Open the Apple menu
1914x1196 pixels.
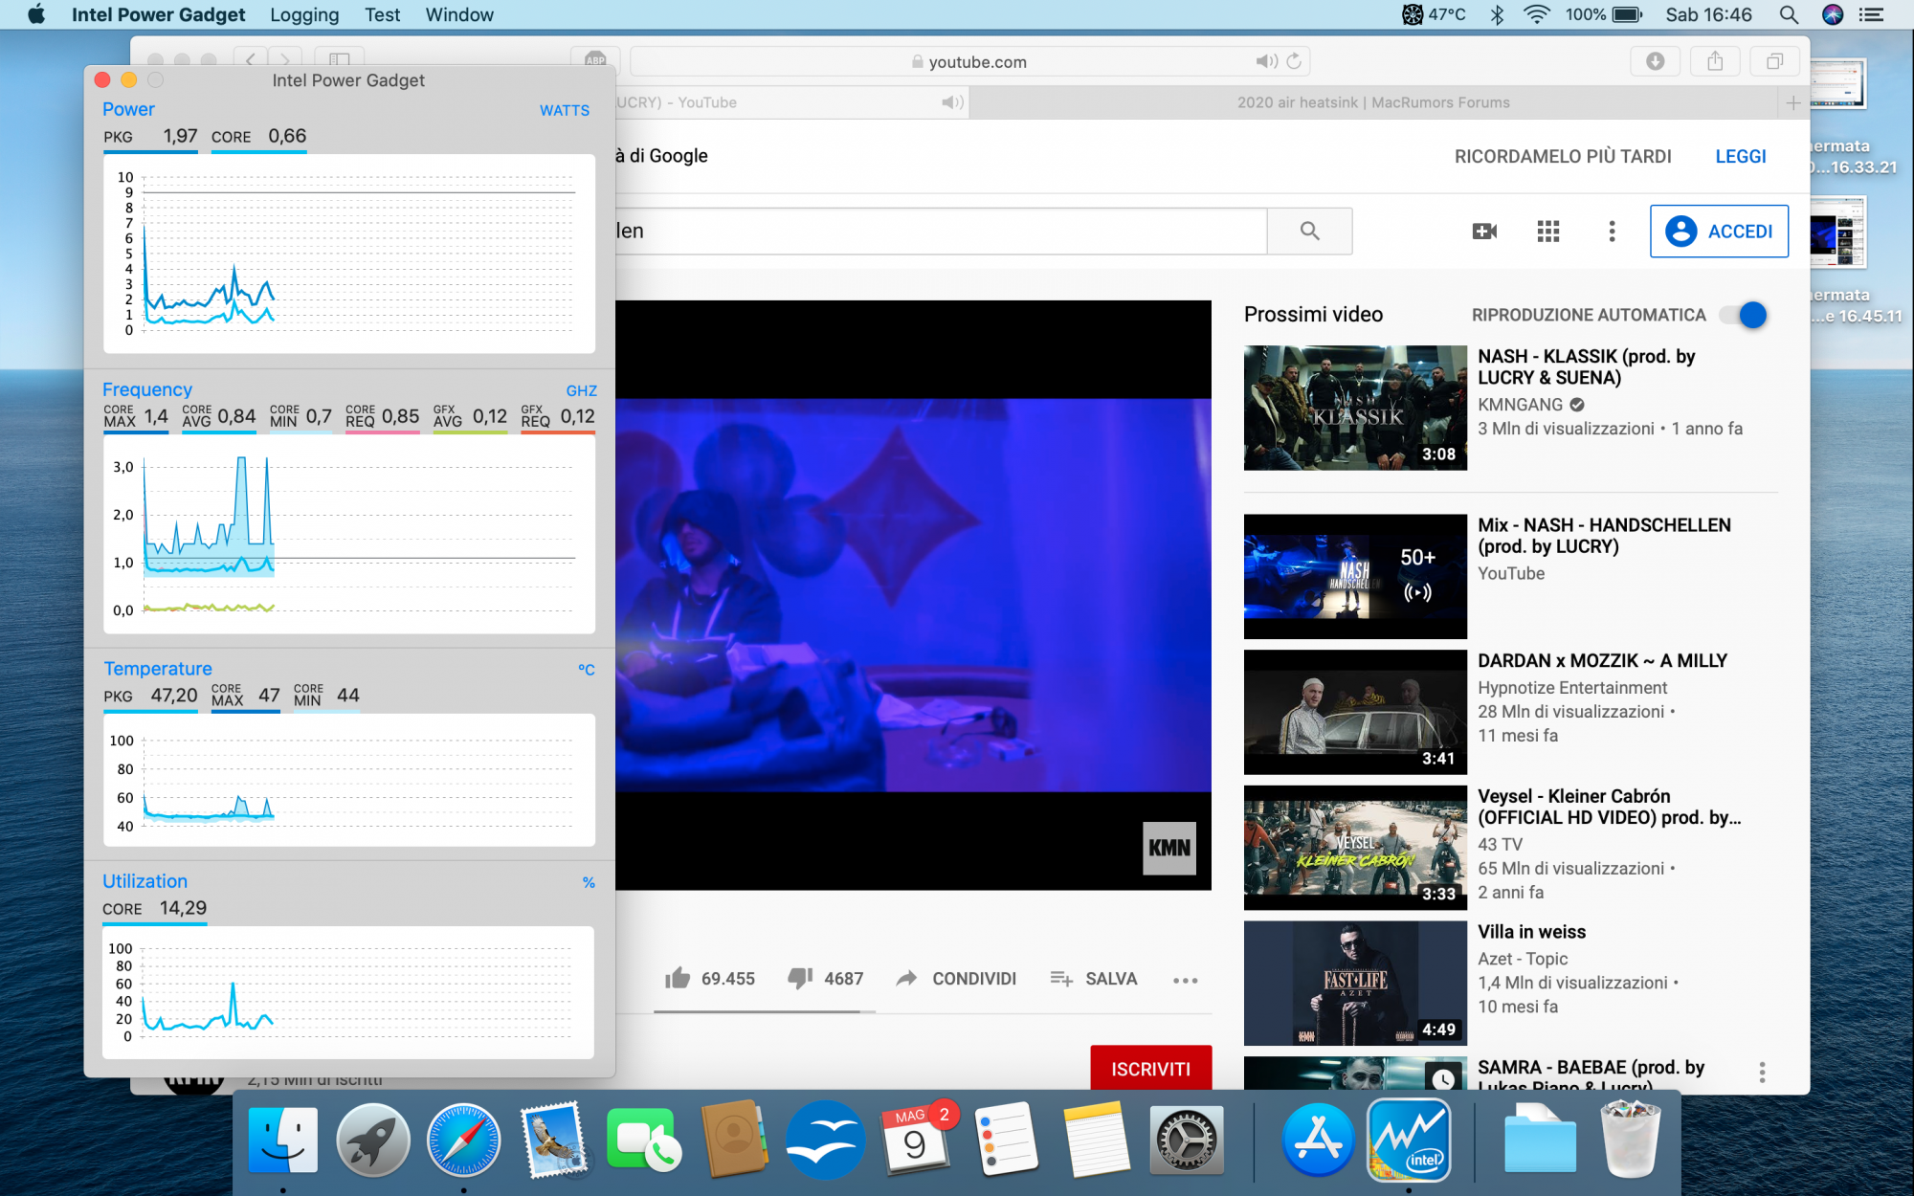[x=36, y=14]
